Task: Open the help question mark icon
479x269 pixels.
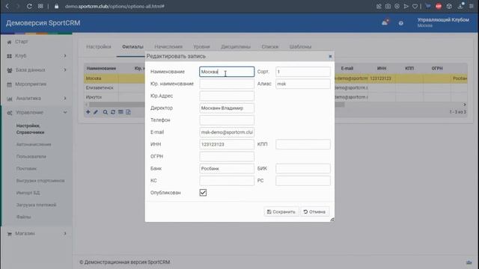Action: 401,23
